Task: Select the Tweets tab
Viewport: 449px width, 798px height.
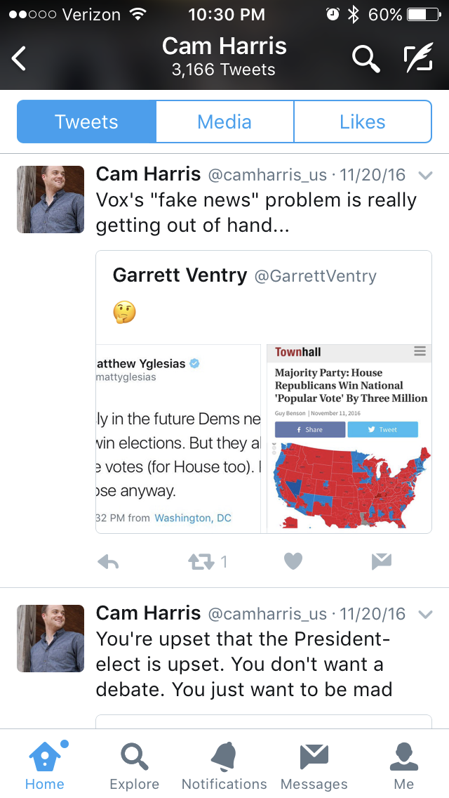Action: [86, 122]
